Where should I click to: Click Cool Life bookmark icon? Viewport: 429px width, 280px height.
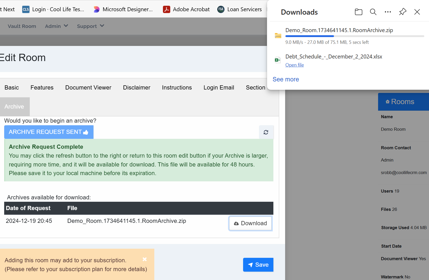coord(26,9)
